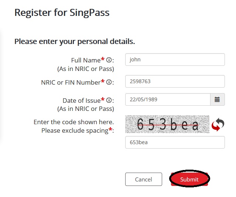Viewport: 236px width, 197px height.
Task: Click the Full Name field containing john
Action: tap(175, 60)
